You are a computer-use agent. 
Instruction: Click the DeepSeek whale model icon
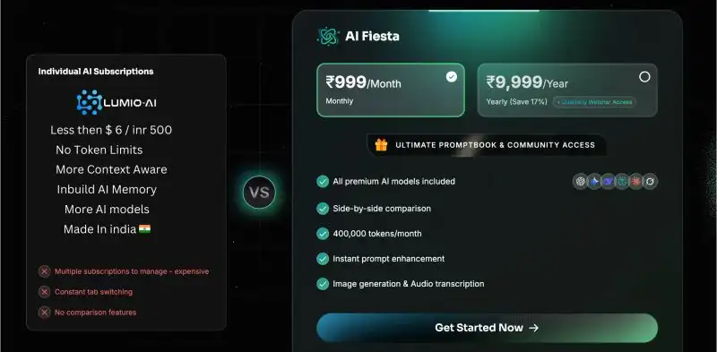point(609,182)
